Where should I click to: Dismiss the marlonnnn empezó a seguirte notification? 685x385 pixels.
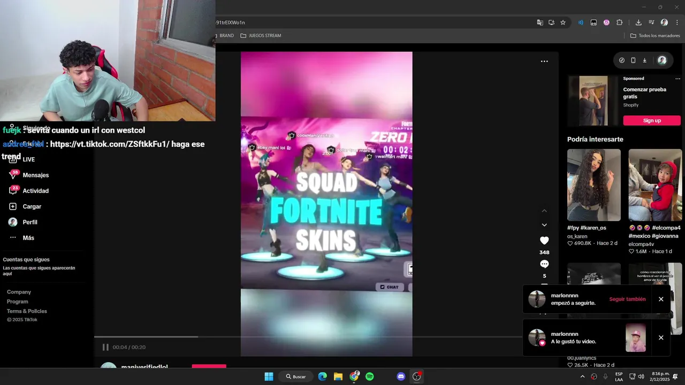point(661,299)
